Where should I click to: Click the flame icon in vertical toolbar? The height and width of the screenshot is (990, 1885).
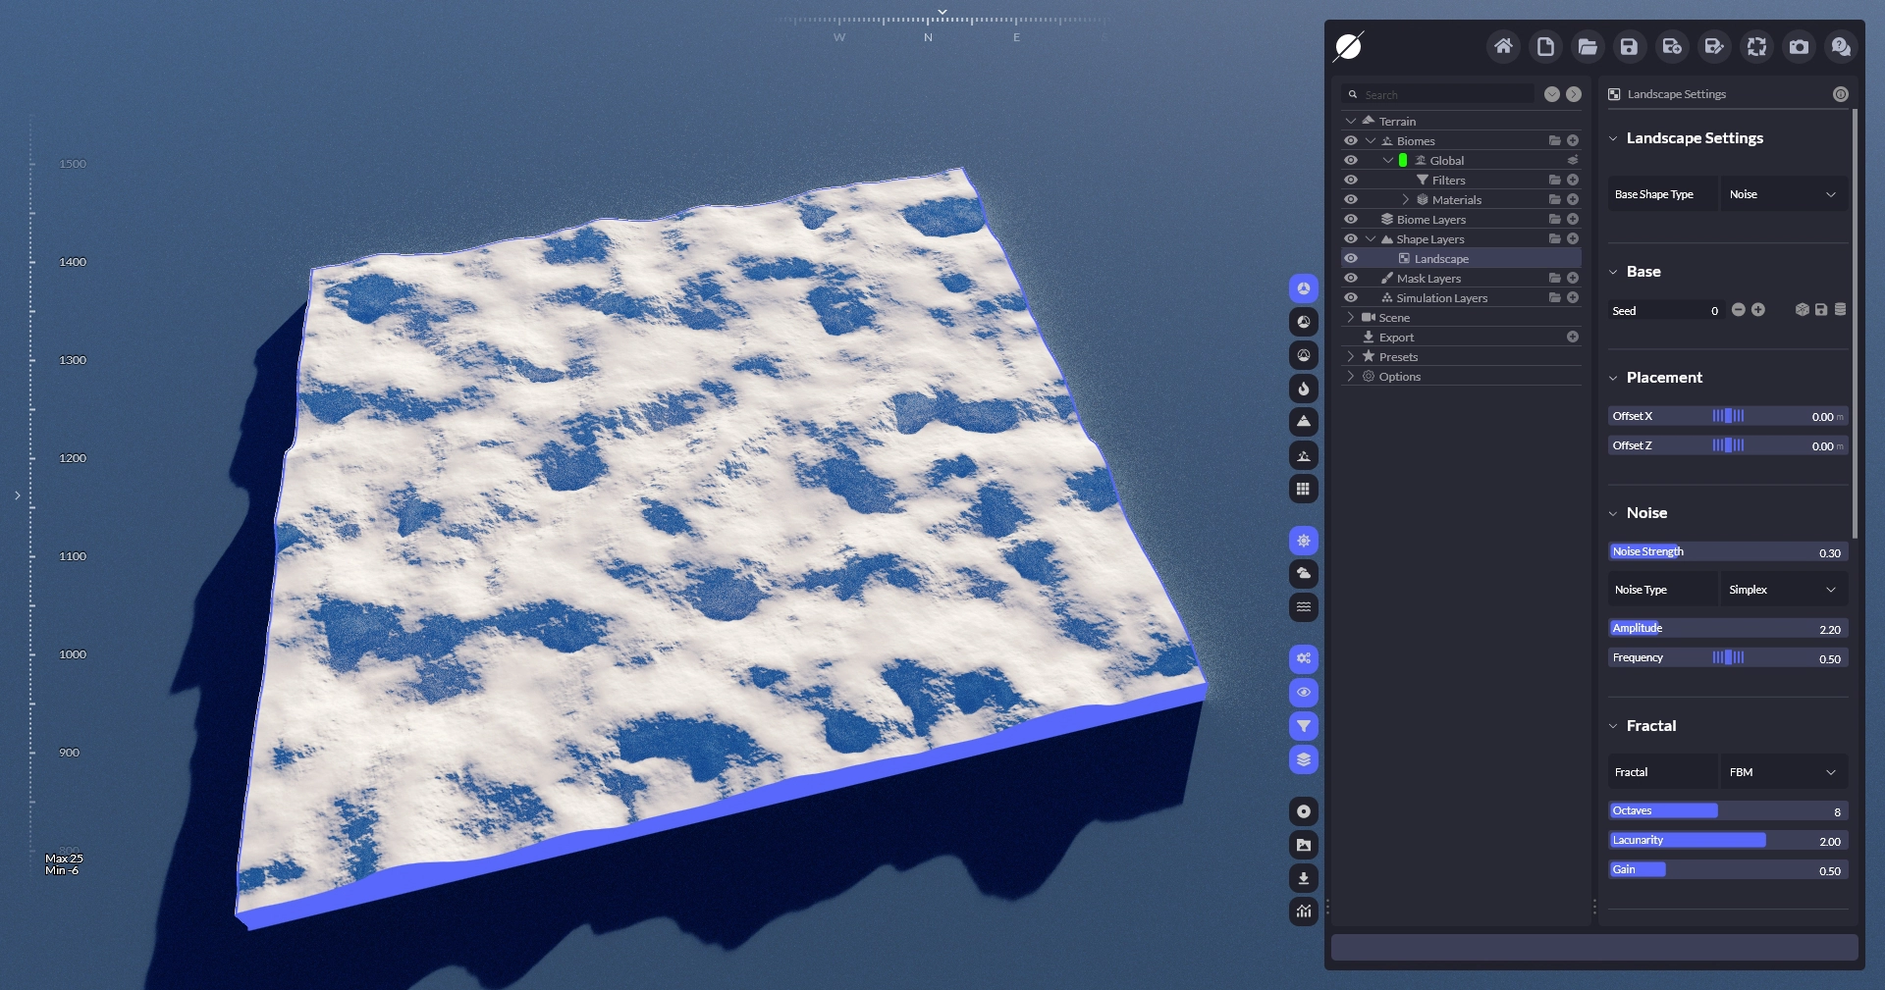pos(1303,389)
